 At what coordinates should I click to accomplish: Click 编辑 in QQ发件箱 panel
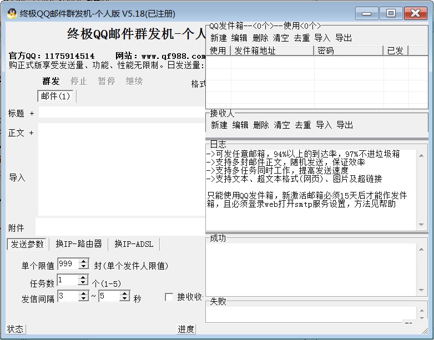pyautogui.click(x=239, y=38)
